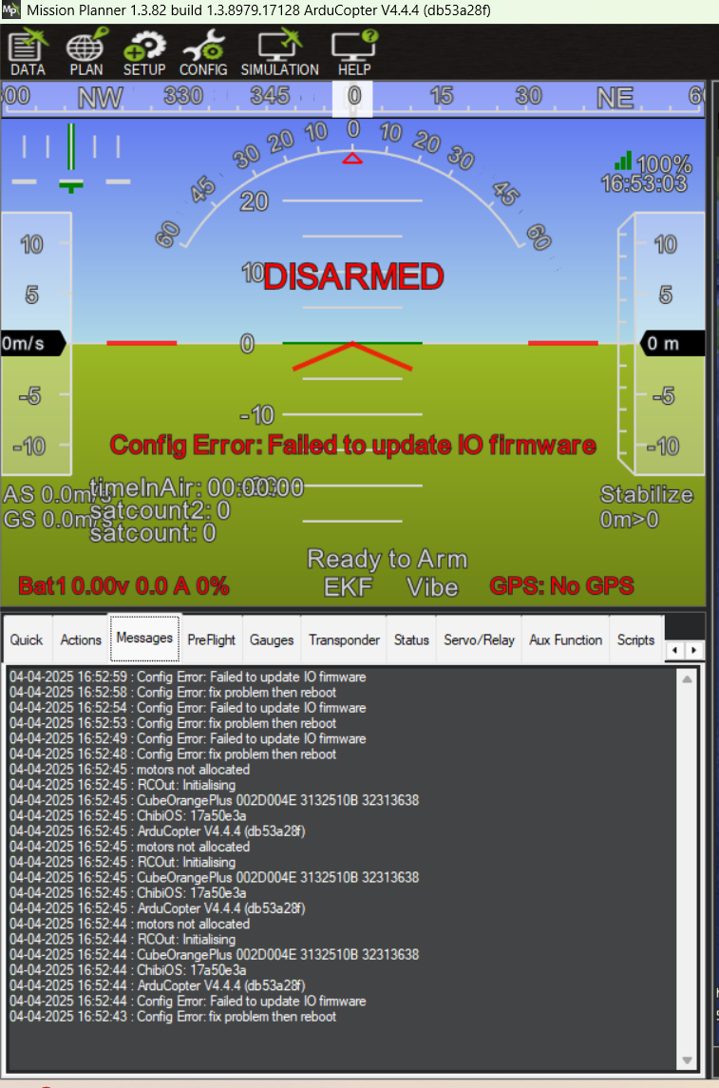Click the 'GPS: No GPS' status text
The image size is (719, 1088).
561,585
